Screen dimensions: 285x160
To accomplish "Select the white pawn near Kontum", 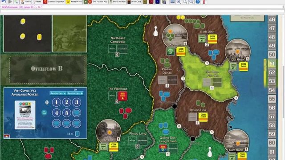I will [x=155, y=31].
